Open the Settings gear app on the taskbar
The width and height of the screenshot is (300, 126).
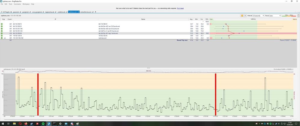(60, 124)
